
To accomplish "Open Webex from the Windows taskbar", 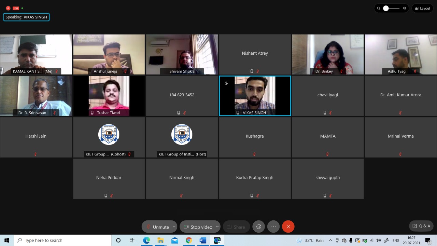I will point(217,240).
